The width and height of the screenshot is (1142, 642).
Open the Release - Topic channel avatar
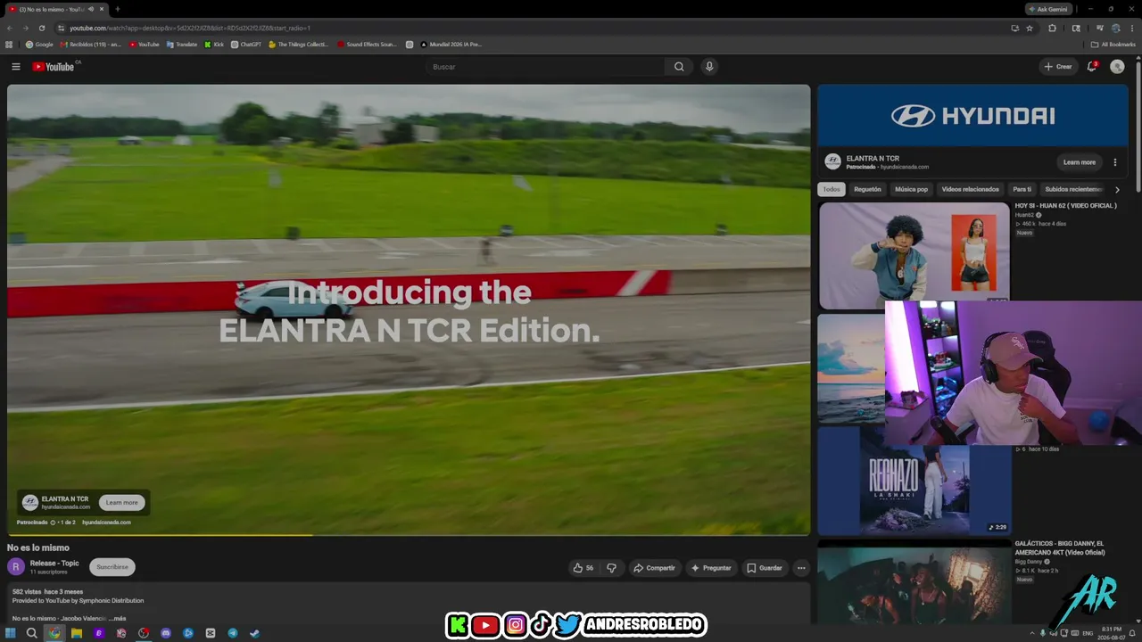(x=16, y=566)
